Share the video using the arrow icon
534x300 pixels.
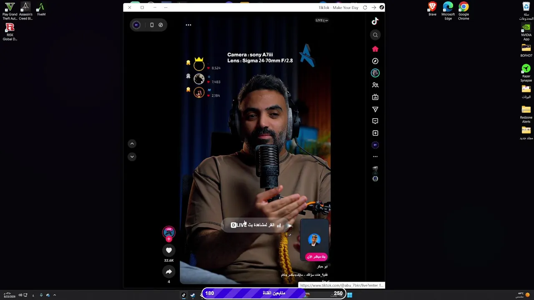(x=169, y=272)
